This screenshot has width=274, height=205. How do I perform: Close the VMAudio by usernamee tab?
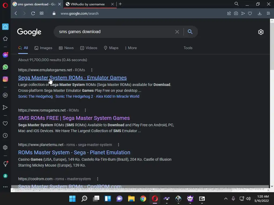pyautogui.click(x=113, y=4)
